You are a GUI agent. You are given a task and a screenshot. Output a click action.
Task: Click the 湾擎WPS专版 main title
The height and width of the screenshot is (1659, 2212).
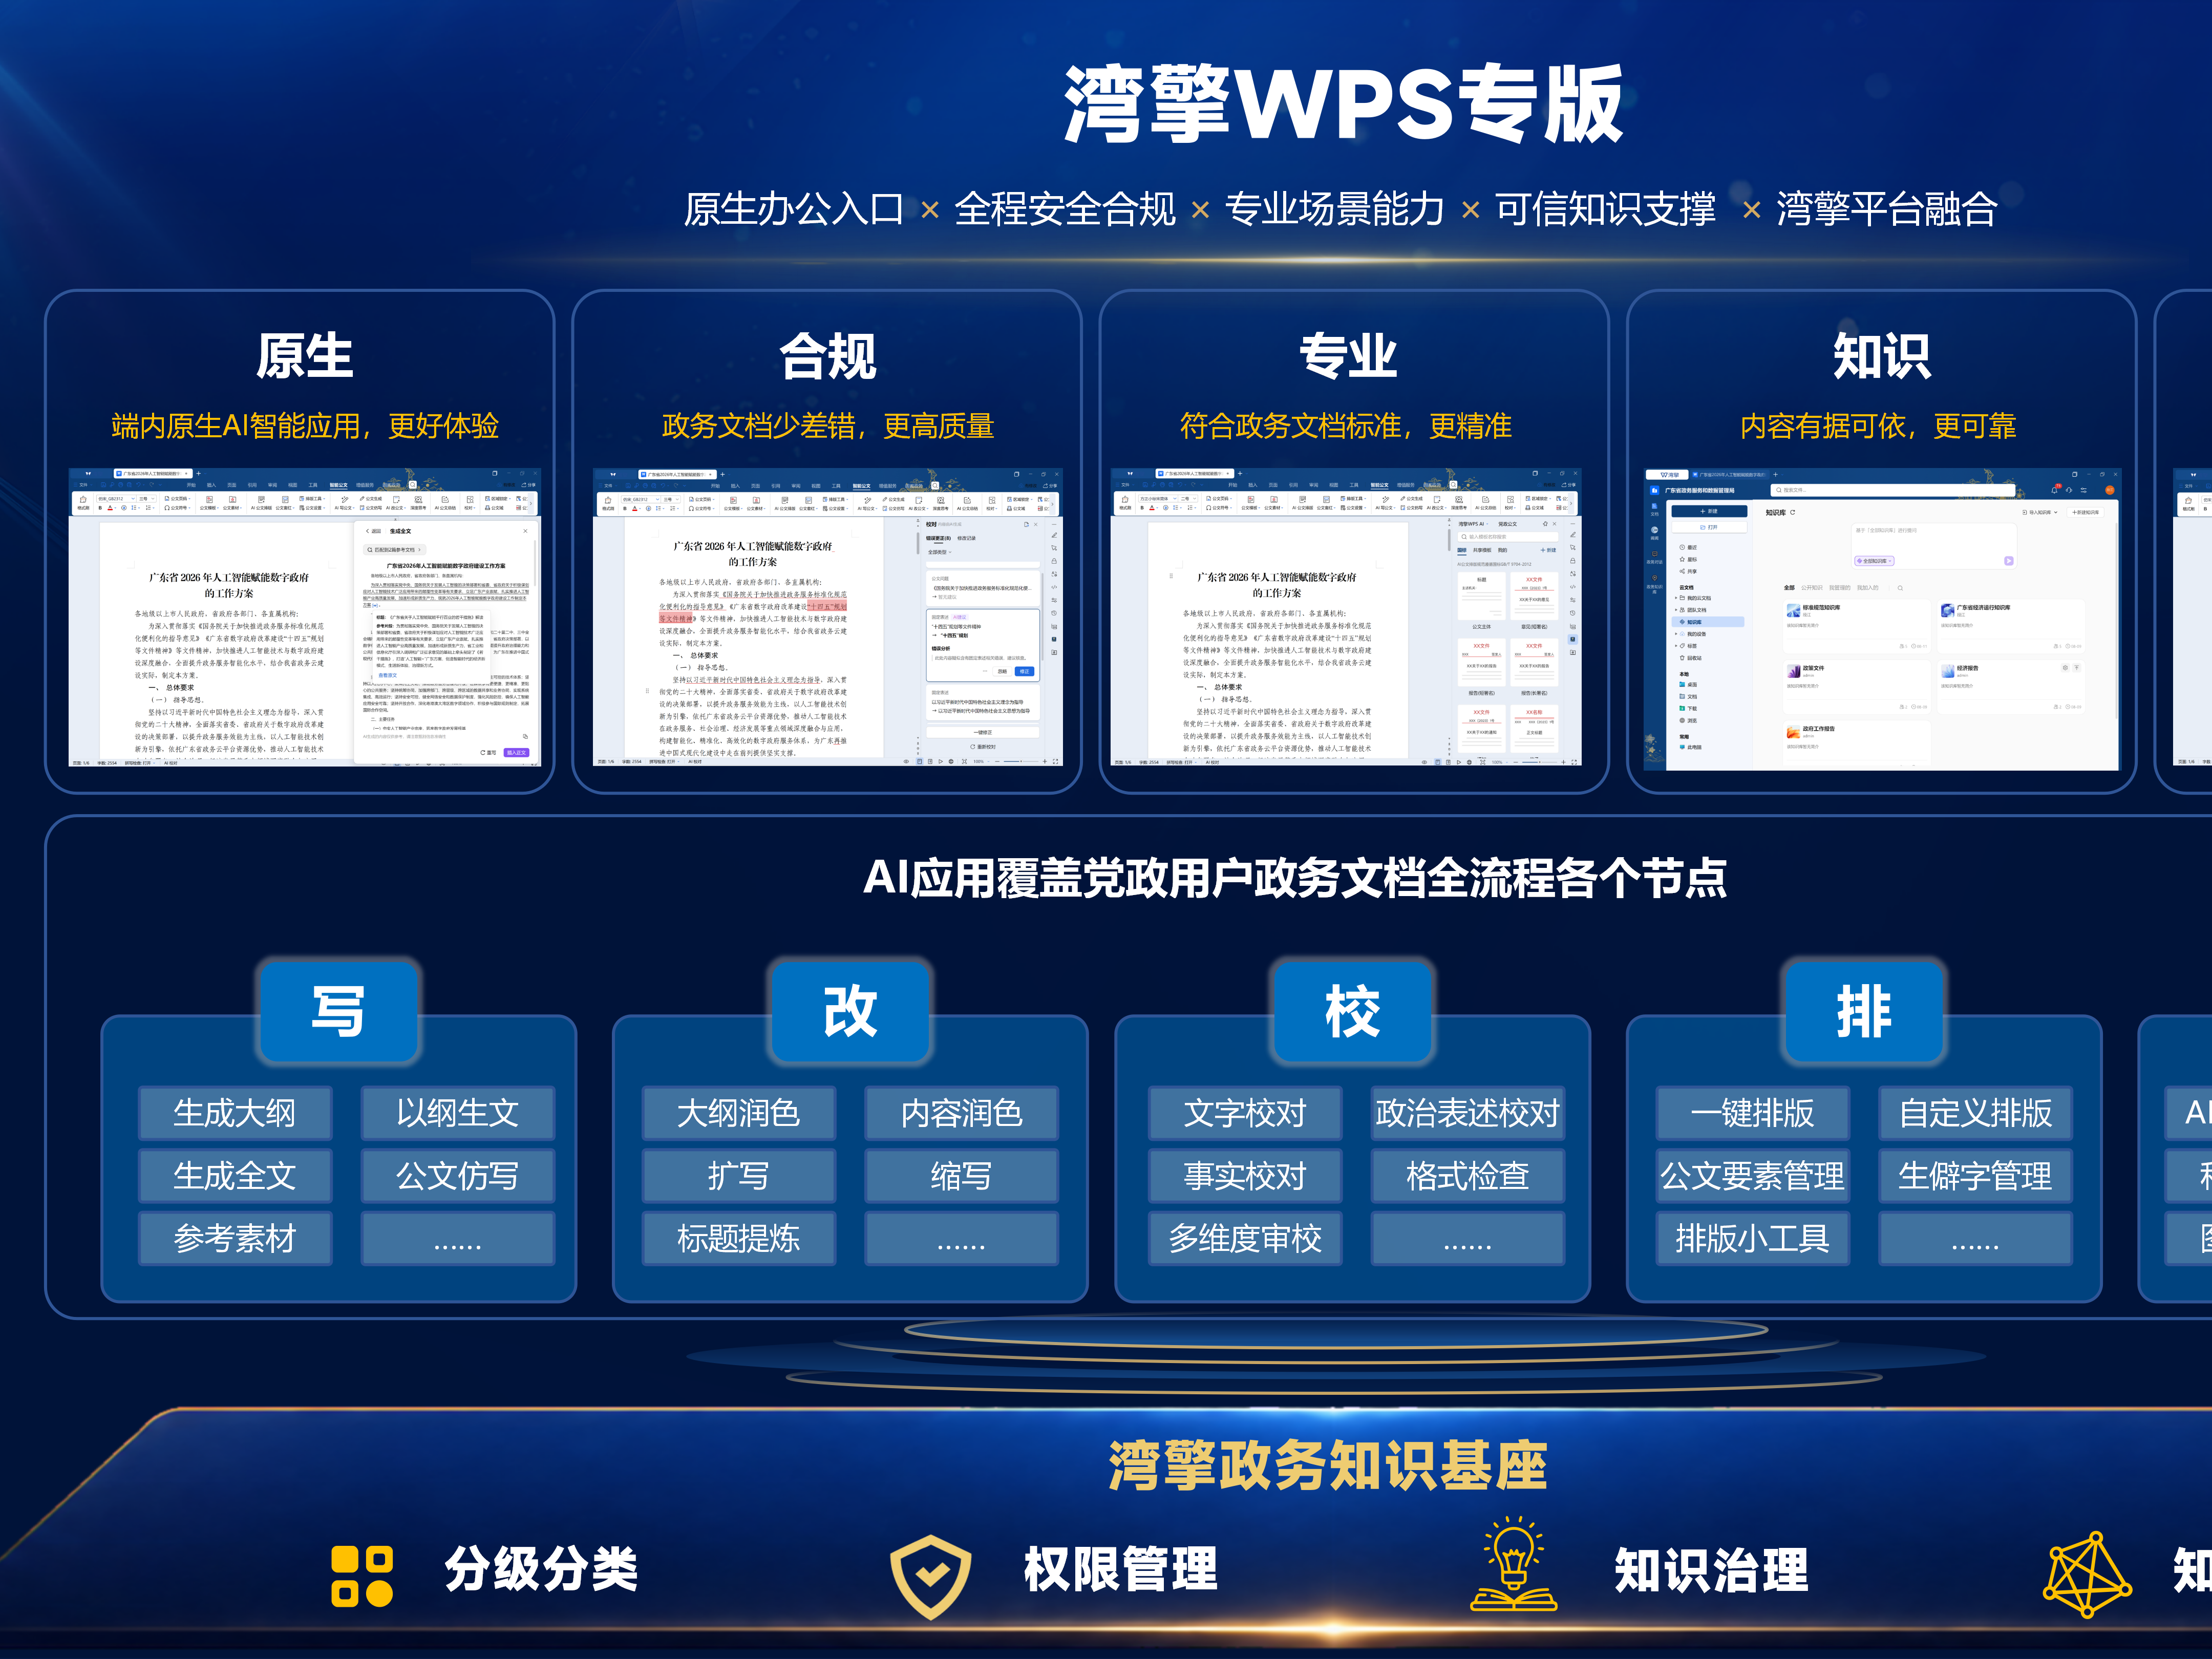pyautogui.click(x=1343, y=104)
